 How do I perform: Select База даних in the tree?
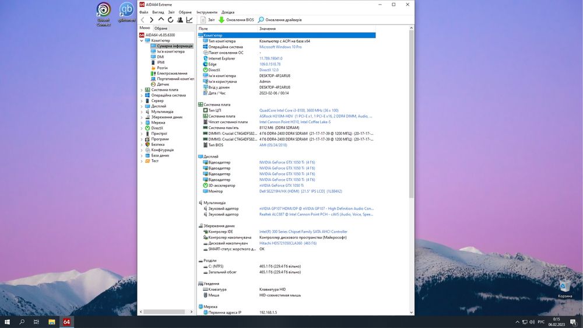[x=157, y=155]
